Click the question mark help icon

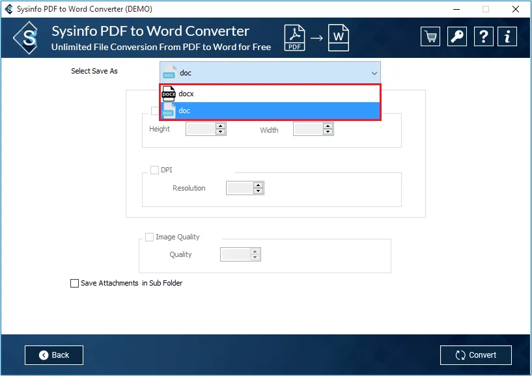483,36
